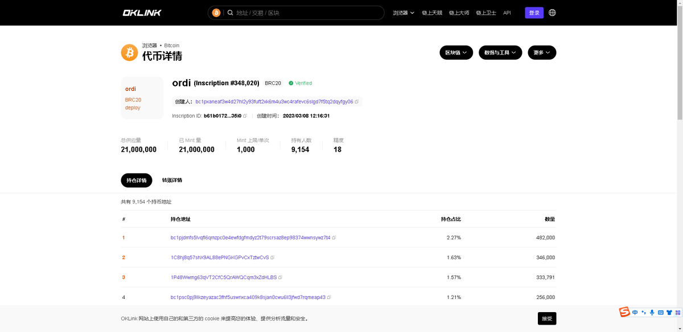Click the OKLink logo
The image size is (683, 332).
click(x=142, y=13)
